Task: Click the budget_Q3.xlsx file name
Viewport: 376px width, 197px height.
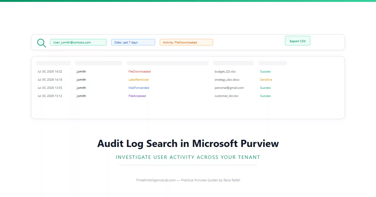Action: (x=225, y=72)
